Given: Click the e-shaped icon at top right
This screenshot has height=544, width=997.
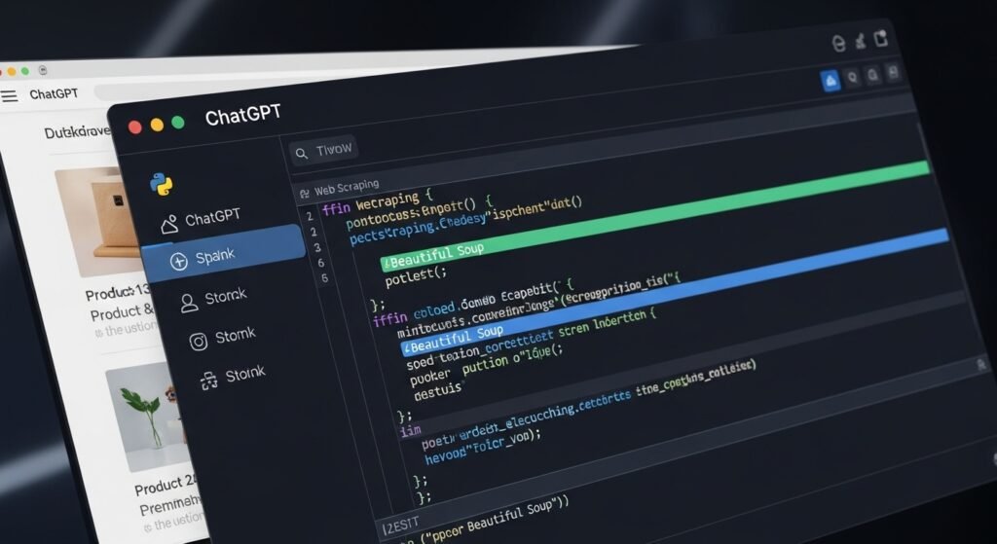Looking at the screenshot, I should click(839, 43).
